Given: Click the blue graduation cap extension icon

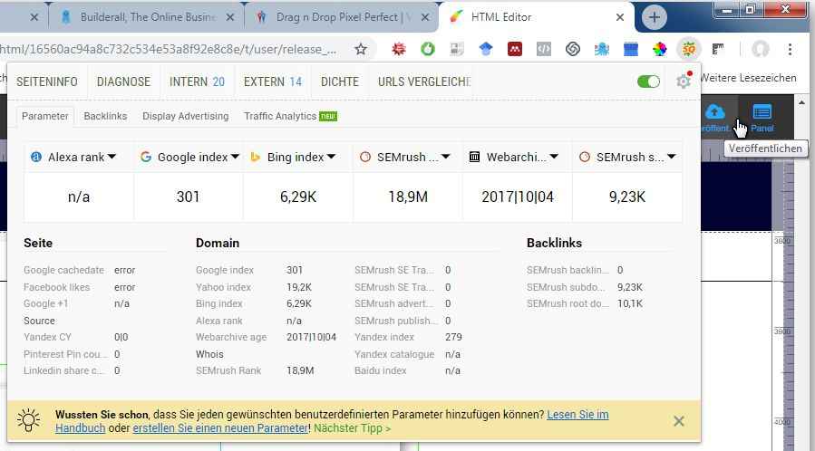Looking at the screenshot, I should pyautogui.click(x=486, y=49).
